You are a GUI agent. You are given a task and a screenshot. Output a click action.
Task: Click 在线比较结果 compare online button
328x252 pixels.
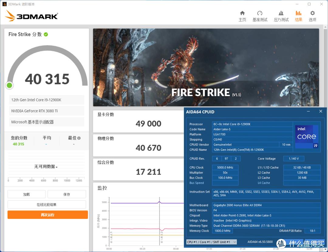coord(47,205)
